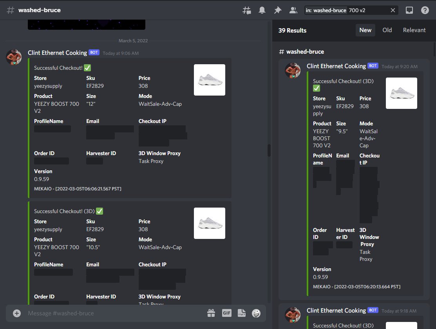This screenshot has width=436, height=329.
Task: Click the "10.5" size value
Action: coord(93,247)
